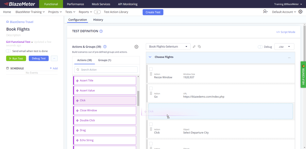Click the Description field
Screen dimensions: 306x149
(13, 35)
